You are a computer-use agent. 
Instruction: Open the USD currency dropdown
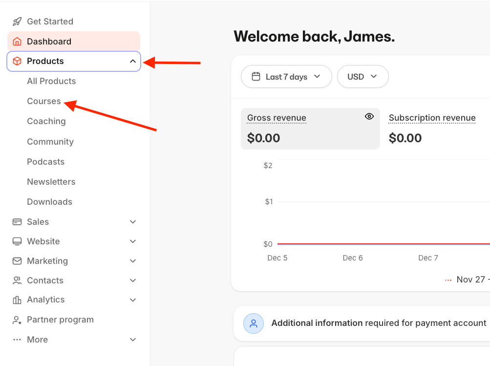pyautogui.click(x=362, y=76)
